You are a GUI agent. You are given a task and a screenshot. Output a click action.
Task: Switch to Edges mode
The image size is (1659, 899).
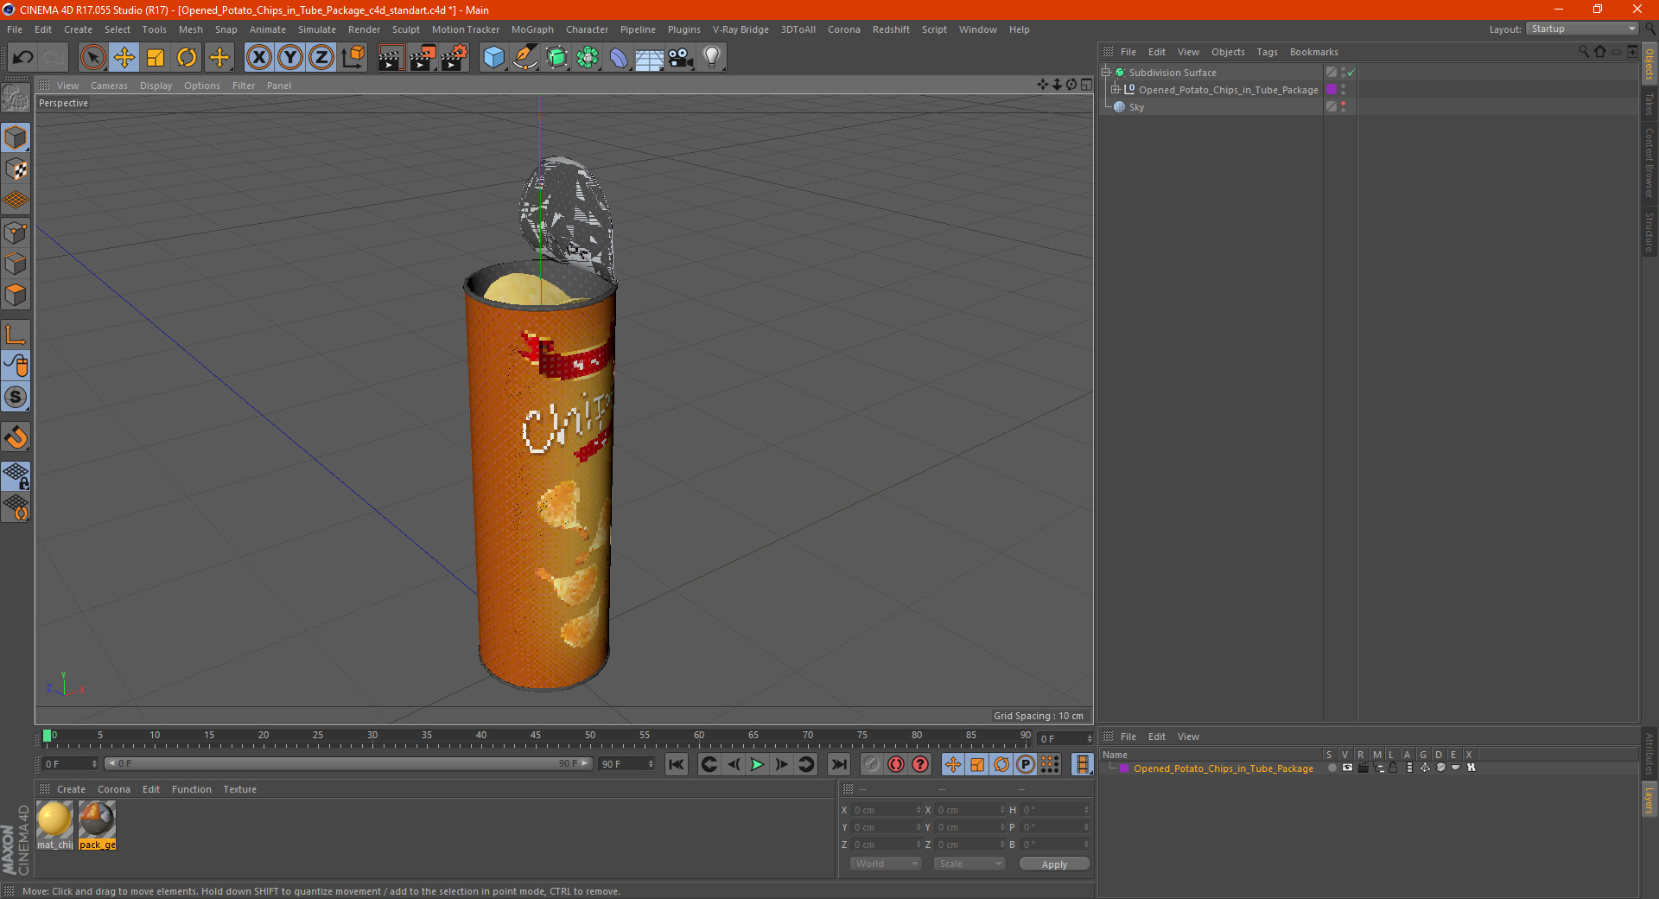[16, 264]
